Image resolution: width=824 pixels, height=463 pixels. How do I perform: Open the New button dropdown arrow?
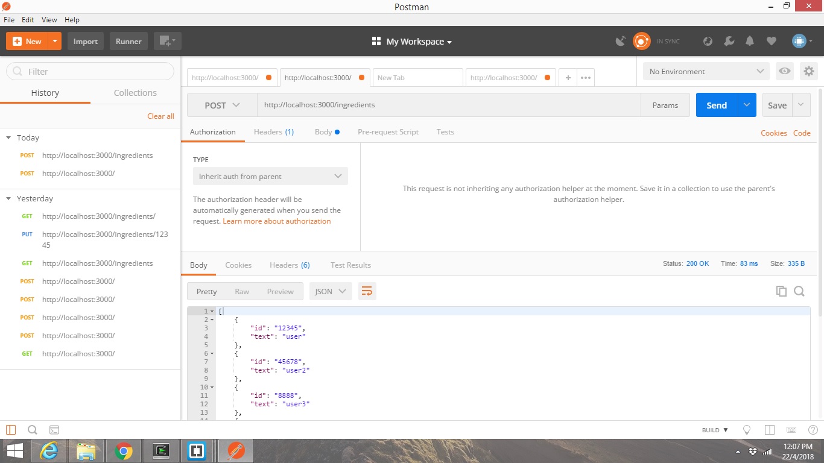(55, 41)
